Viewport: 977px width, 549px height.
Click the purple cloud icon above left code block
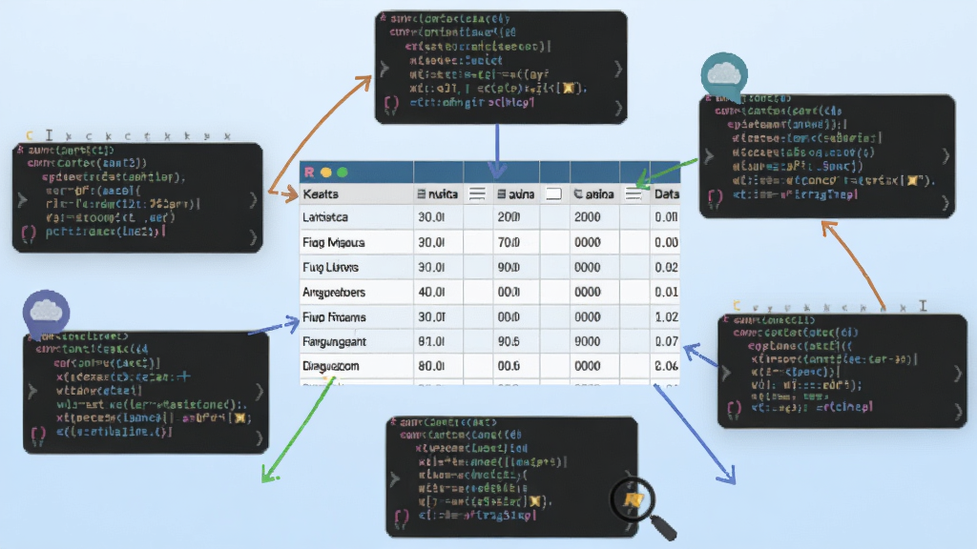coord(46,313)
